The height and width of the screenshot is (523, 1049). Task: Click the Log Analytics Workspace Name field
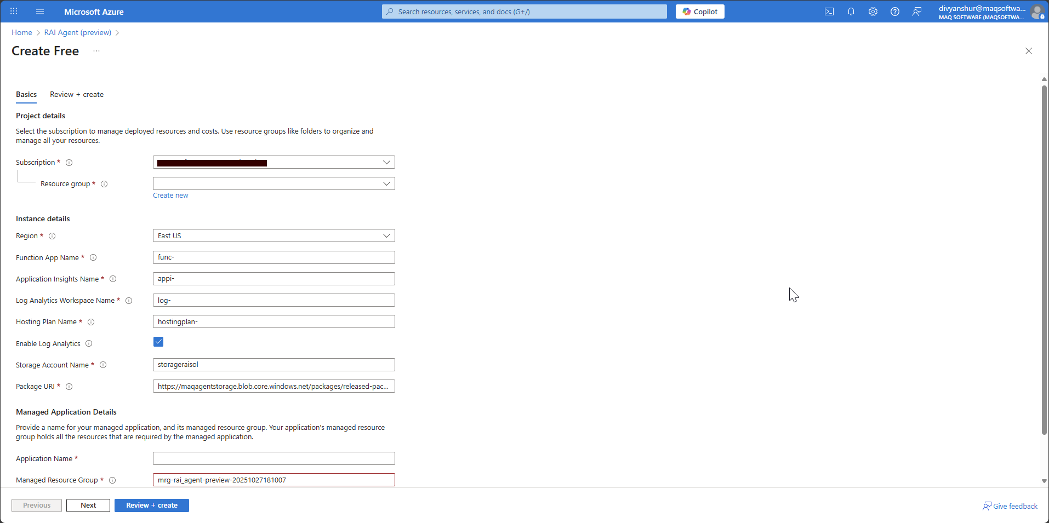(x=274, y=300)
